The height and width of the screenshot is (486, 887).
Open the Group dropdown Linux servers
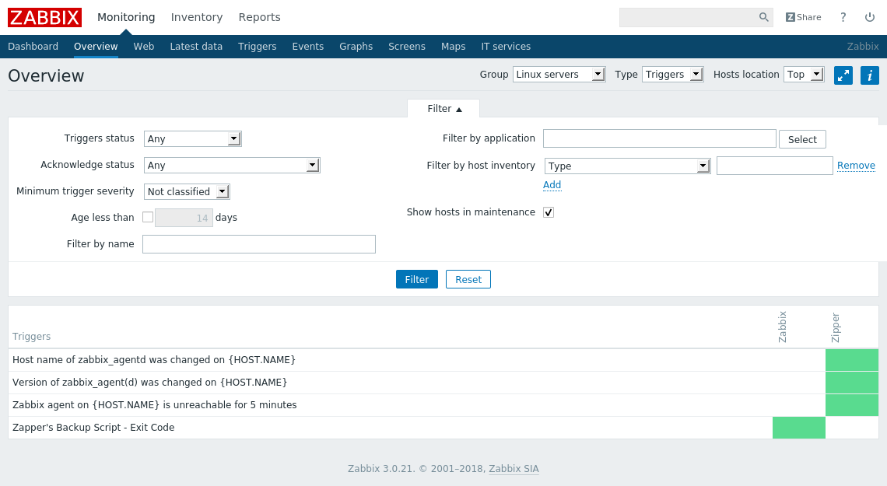tap(559, 75)
